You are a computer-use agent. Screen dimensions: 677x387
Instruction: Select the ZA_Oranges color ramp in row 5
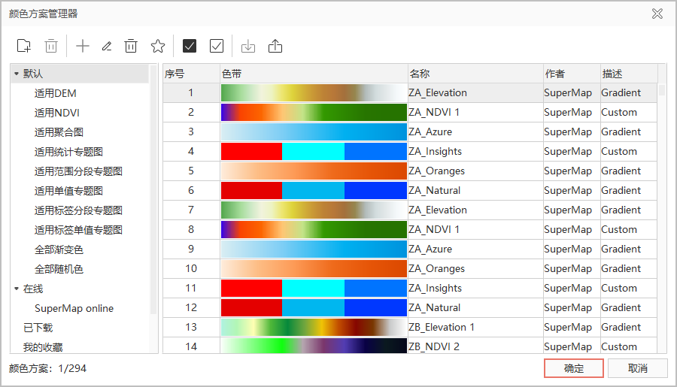314,171
